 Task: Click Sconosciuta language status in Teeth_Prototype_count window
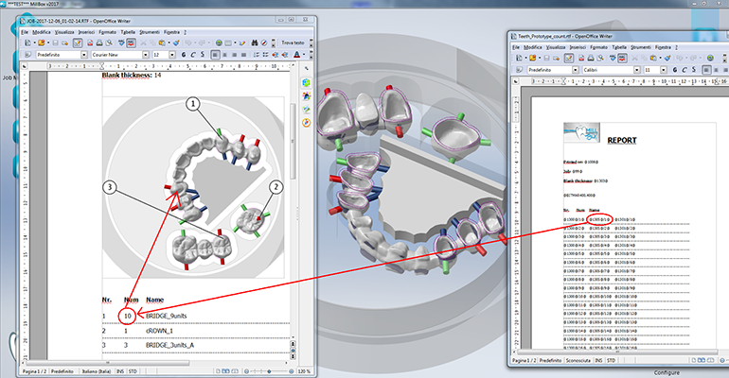point(578,360)
